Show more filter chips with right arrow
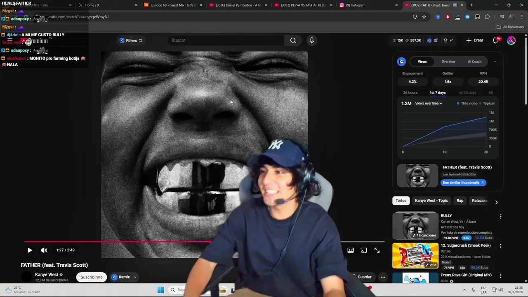 pyautogui.click(x=496, y=202)
